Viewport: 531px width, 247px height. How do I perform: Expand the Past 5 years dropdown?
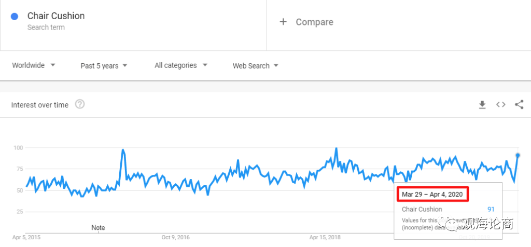point(104,66)
